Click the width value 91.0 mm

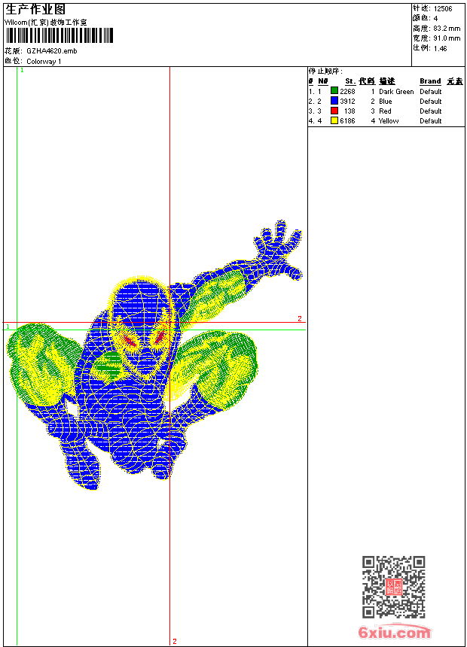pos(447,38)
